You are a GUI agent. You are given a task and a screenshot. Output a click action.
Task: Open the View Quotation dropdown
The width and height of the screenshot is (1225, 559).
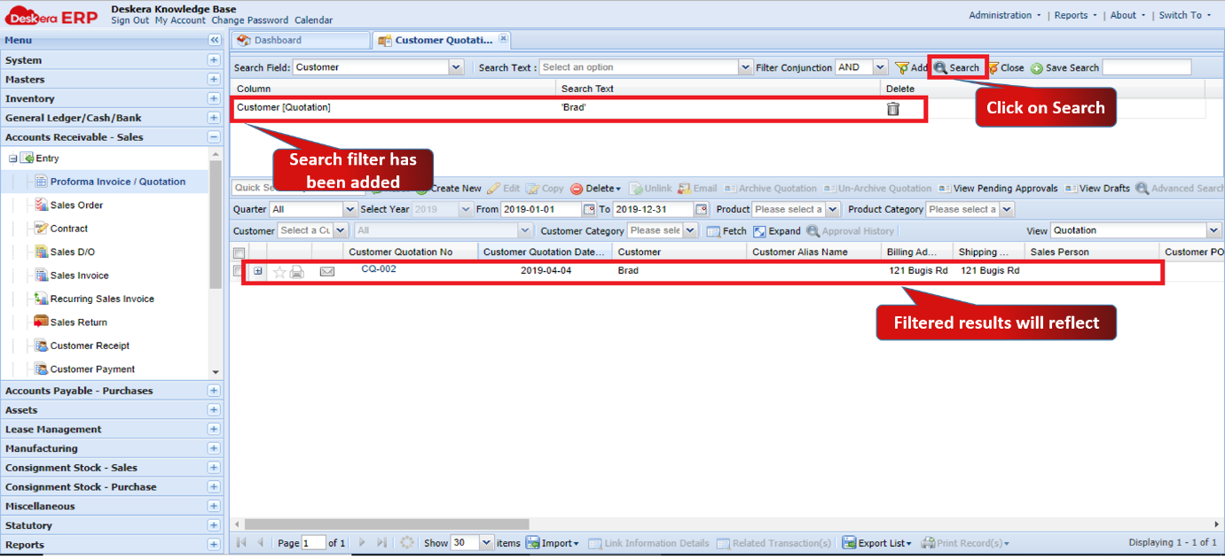point(1213,230)
